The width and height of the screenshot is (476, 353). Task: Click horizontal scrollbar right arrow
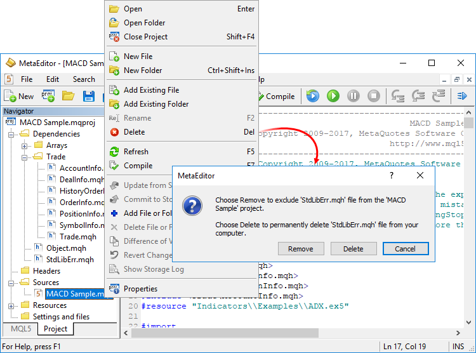click(x=458, y=333)
